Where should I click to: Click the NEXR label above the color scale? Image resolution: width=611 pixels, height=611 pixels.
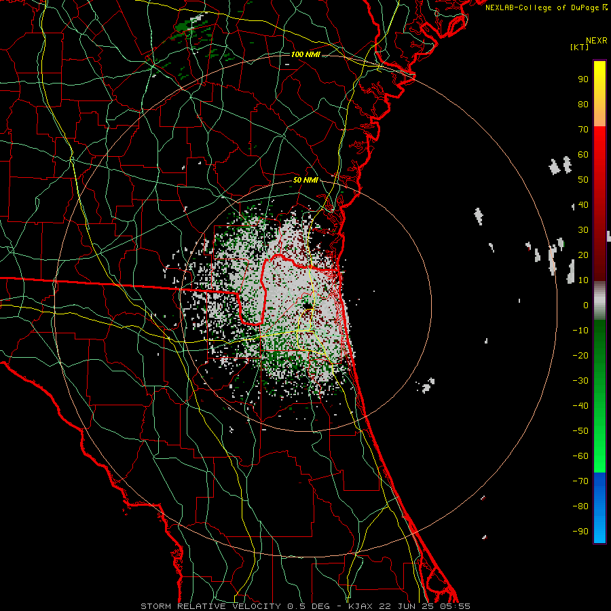point(597,41)
